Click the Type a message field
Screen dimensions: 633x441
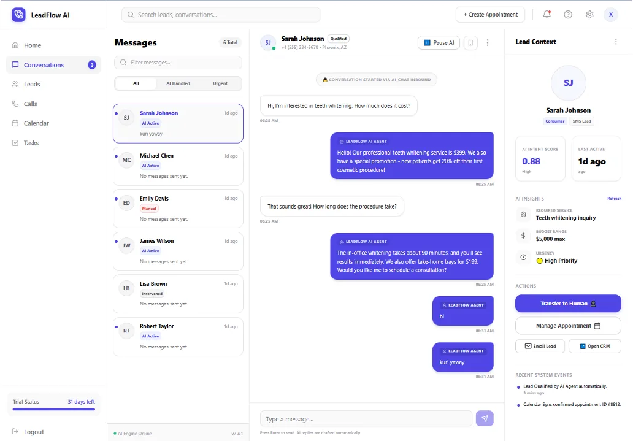[x=366, y=419]
